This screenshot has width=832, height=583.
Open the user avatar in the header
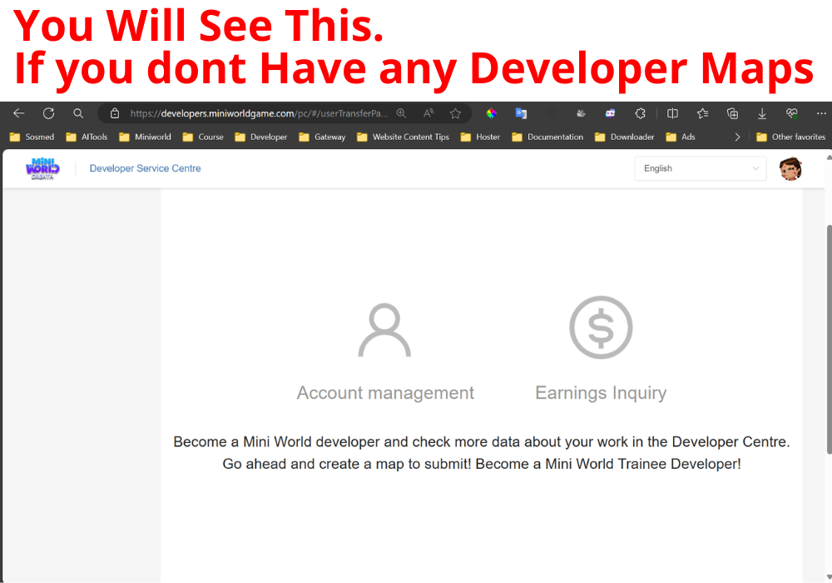[x=790, y=169]
